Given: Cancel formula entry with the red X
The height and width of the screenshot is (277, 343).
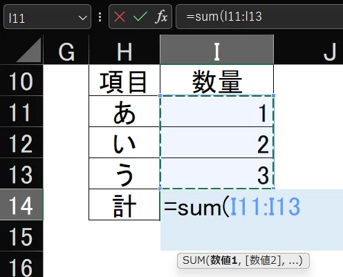Looking at the screenshot, I should click(x=120, y=17).
